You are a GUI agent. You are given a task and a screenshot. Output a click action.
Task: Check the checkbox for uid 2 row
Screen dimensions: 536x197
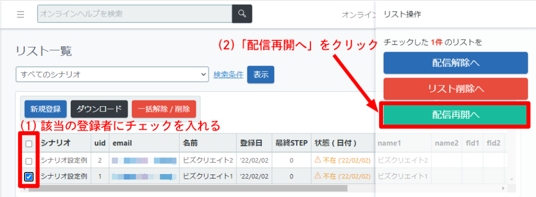point(29,161)
